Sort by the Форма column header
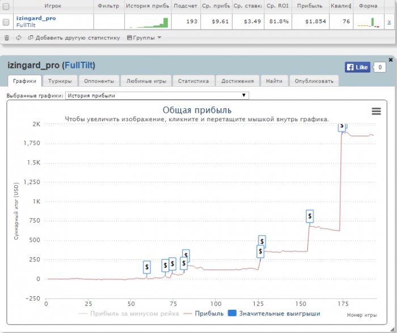397x333 pixels. (368, 6)
